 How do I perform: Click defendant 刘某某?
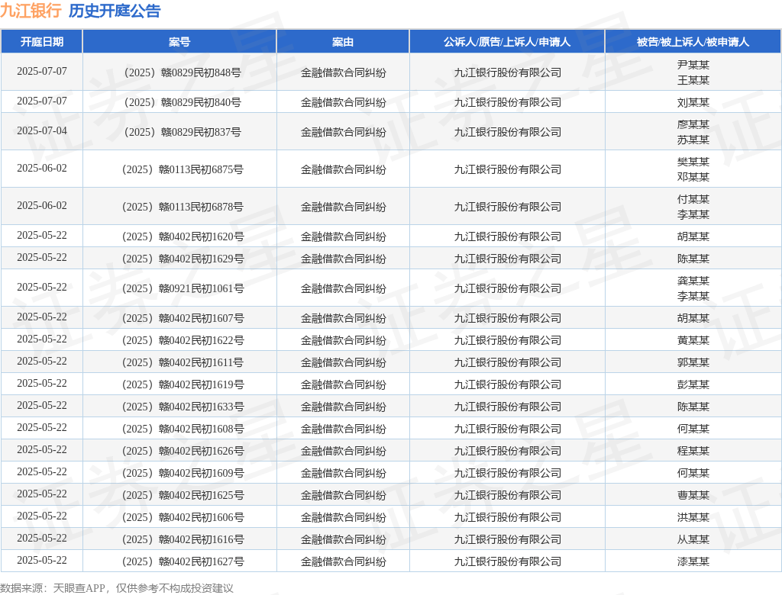tap(693, 103)
